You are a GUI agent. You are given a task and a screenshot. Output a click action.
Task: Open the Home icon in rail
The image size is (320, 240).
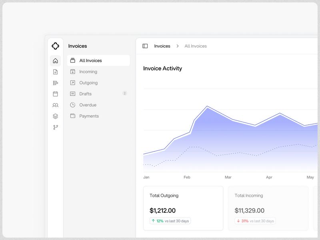coord(55,61)
